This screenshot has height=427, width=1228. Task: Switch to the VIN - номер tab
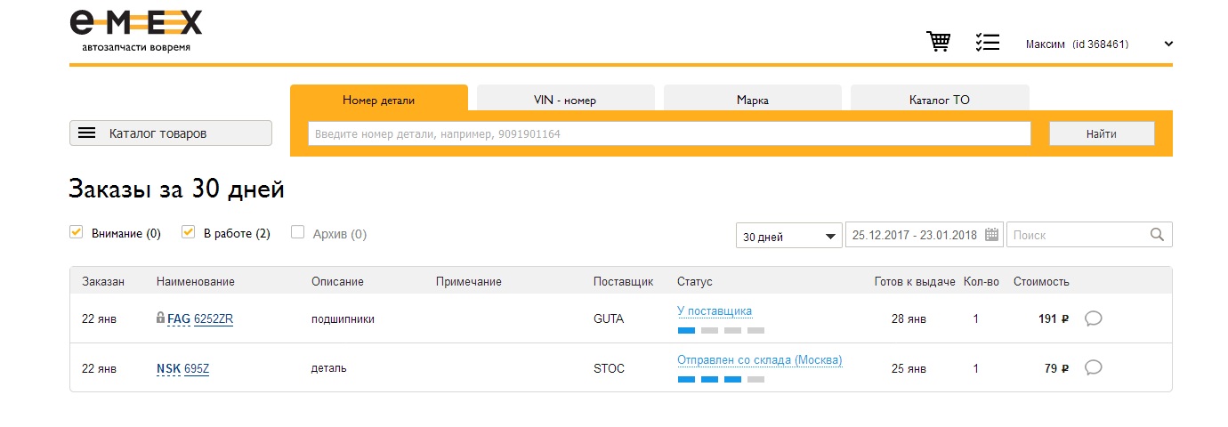click(x=565, y=100)
